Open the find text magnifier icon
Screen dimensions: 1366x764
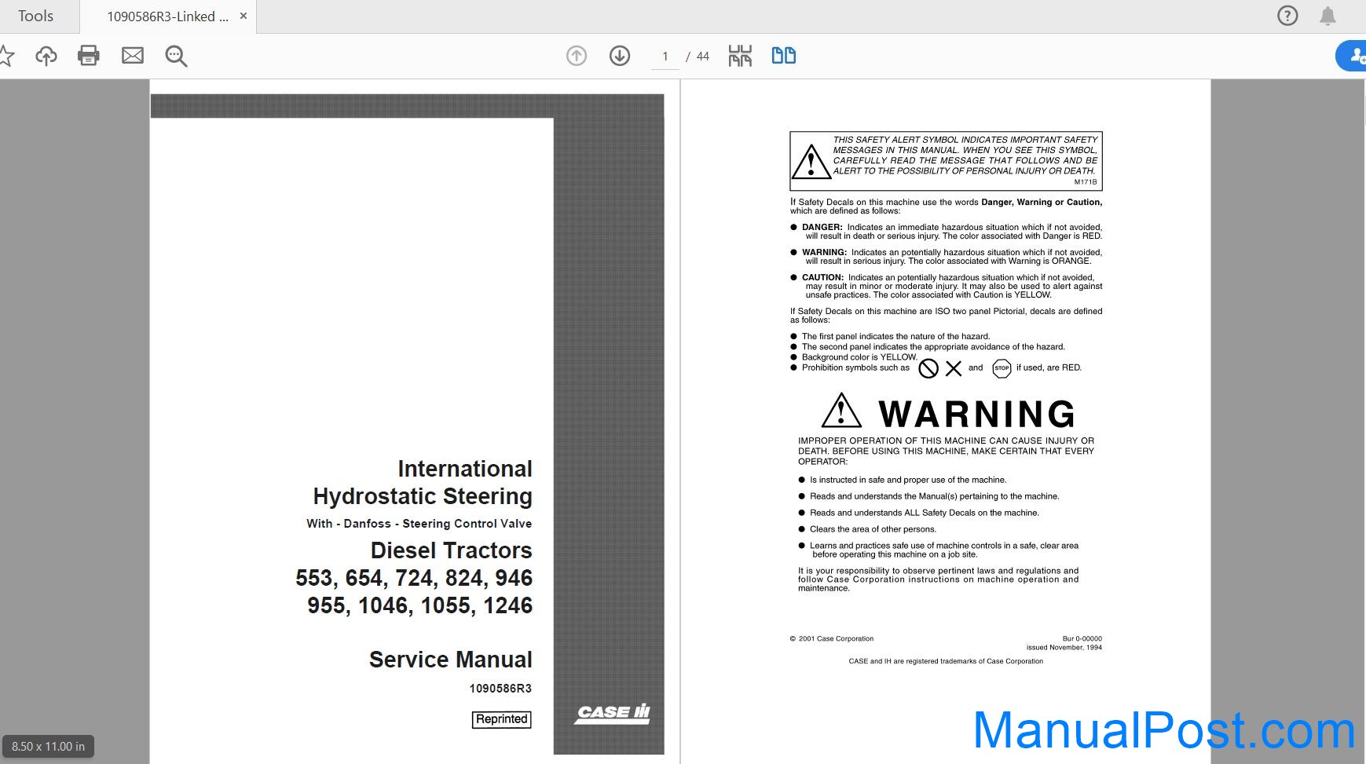176,56
